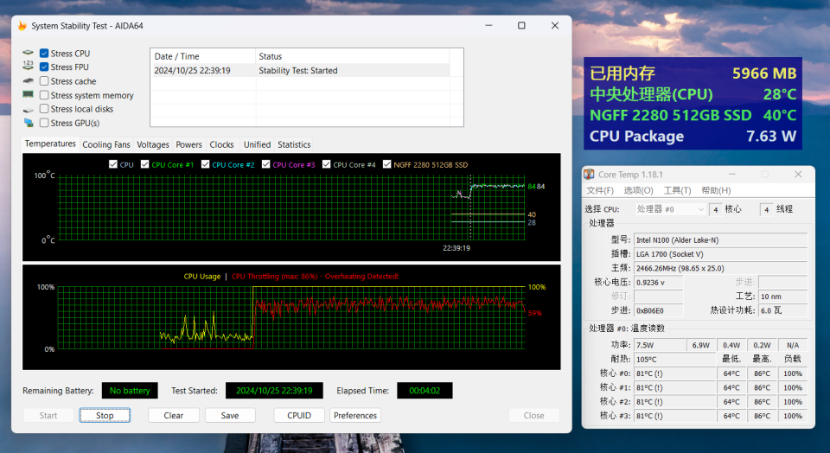Enable the Stress local disks checkbox

[44, 108]
